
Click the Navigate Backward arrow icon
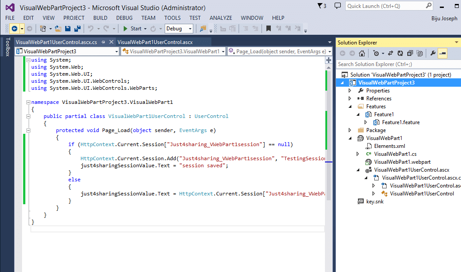pyautogui.click(x=14, y=29)
